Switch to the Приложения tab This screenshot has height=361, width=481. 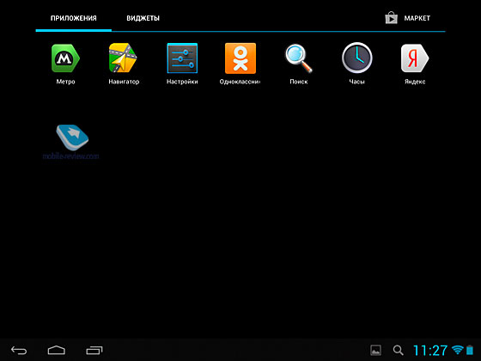(x=74, y=18)
